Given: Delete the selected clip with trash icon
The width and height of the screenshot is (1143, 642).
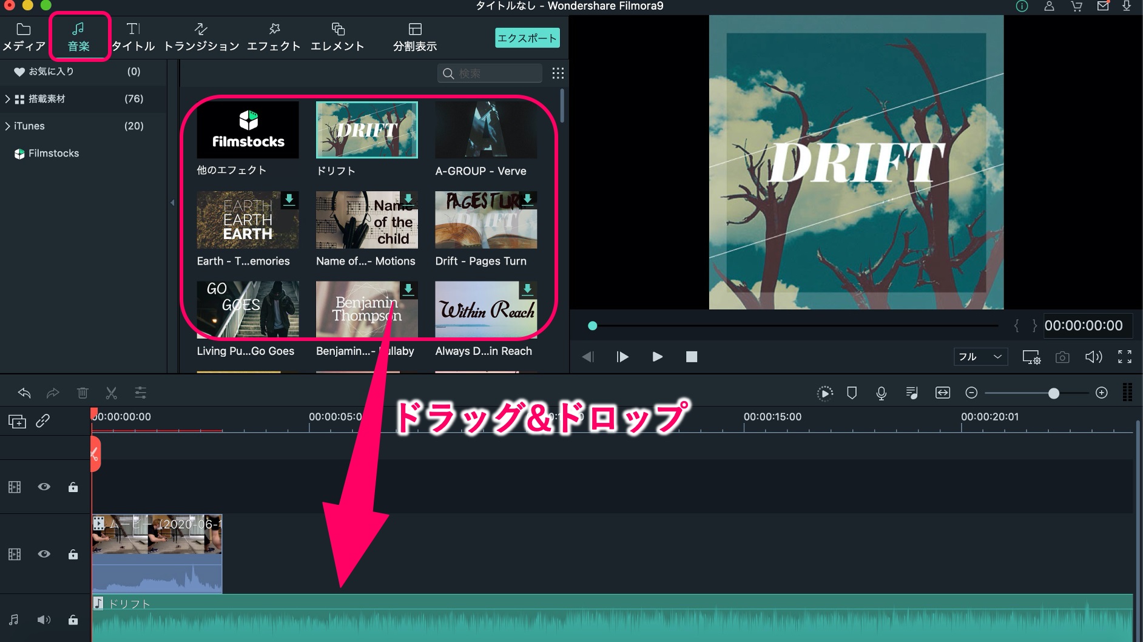Looking at the screenshot, I should (83, 393).
